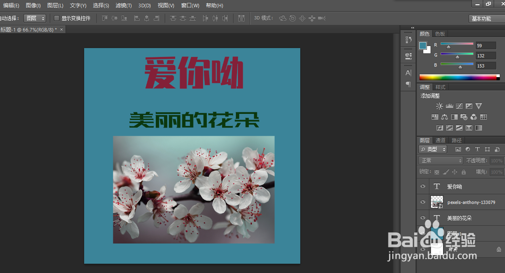Open the History panel icon
This screenshot has height=273, width=505.
click(408, 39)
